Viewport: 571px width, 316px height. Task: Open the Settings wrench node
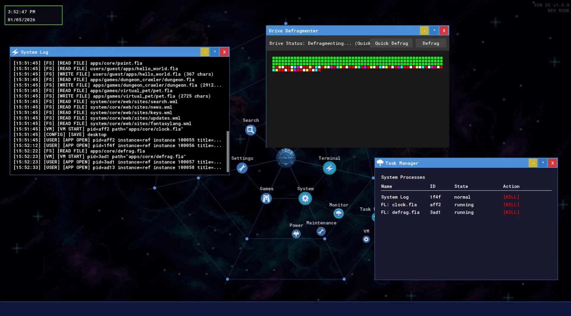(x=242, y=168)
